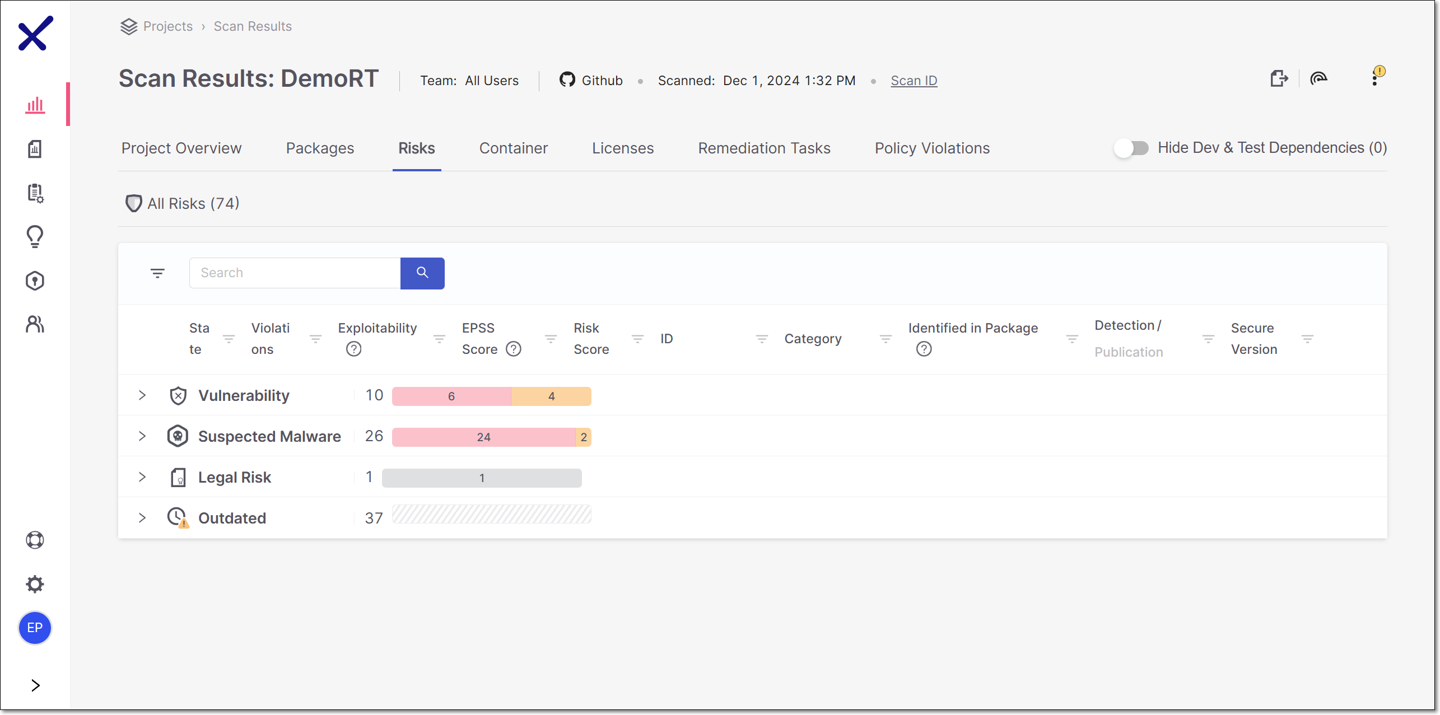Expand the Outdated row

click(142, 518)
